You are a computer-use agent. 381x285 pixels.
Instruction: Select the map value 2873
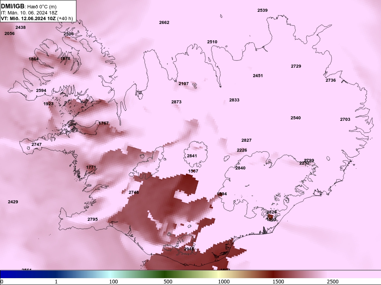tap(176, 102)
